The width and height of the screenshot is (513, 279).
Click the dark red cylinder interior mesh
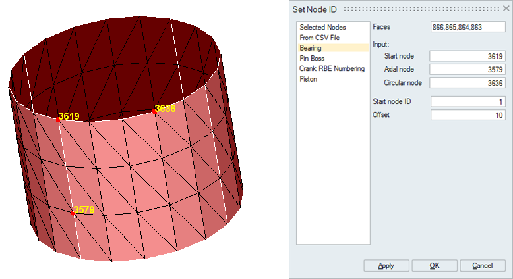(x=119, y=59)
